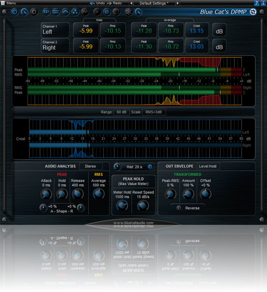This screenshot has width=267, height=292.
Task: Click Right channel Crest value 13.03
Action: pyautogui.click(x=197, y=47)
